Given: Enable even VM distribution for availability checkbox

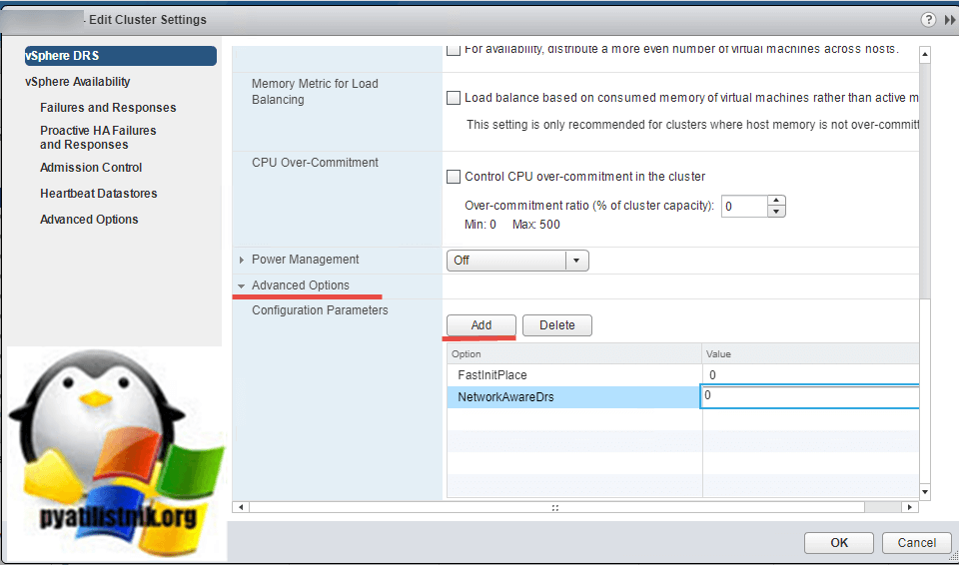Looking at the screenshot, I should 454,49.
